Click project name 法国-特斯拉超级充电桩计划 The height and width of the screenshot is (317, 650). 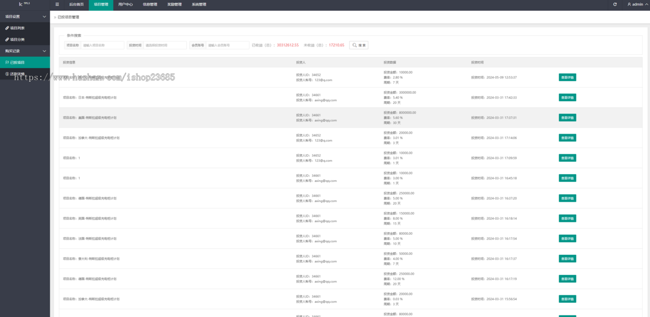tap(97, 239)
